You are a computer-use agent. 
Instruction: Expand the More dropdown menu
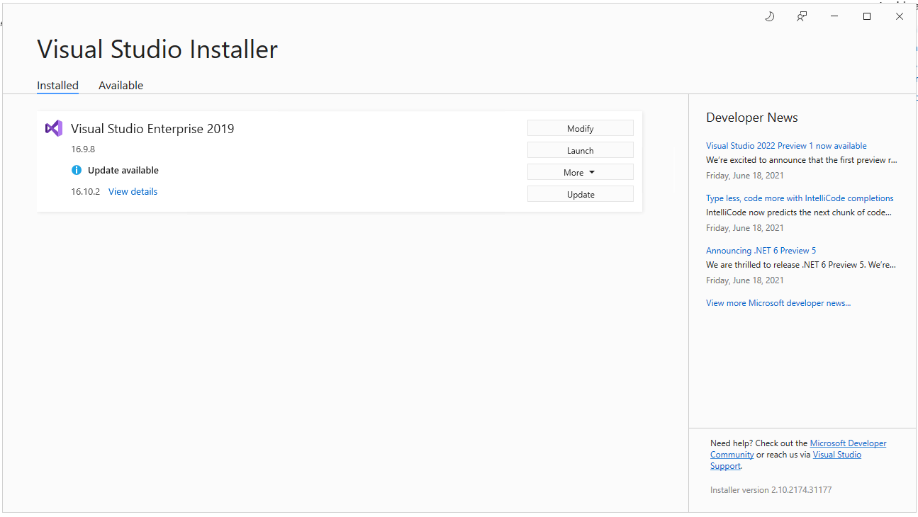[x=580, y=172]
